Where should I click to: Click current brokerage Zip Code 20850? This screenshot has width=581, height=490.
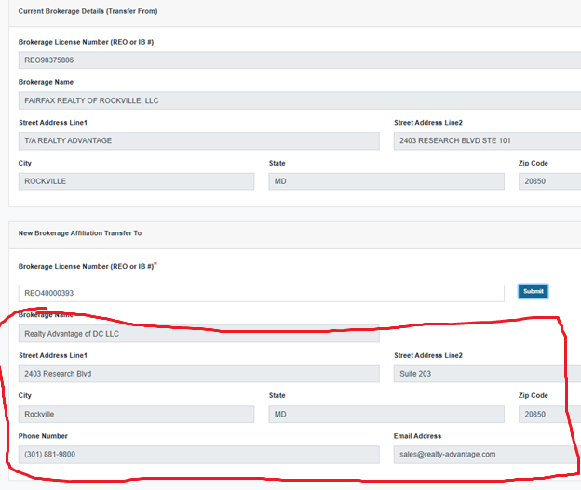[x=550, y=181]
